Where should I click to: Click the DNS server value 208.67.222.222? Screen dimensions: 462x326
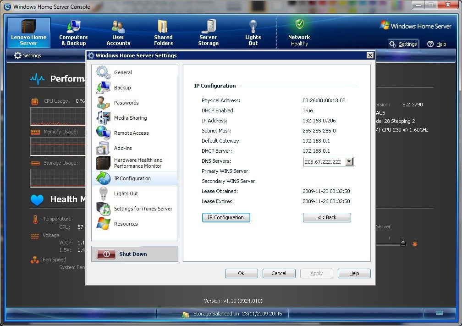click(323, 162)
